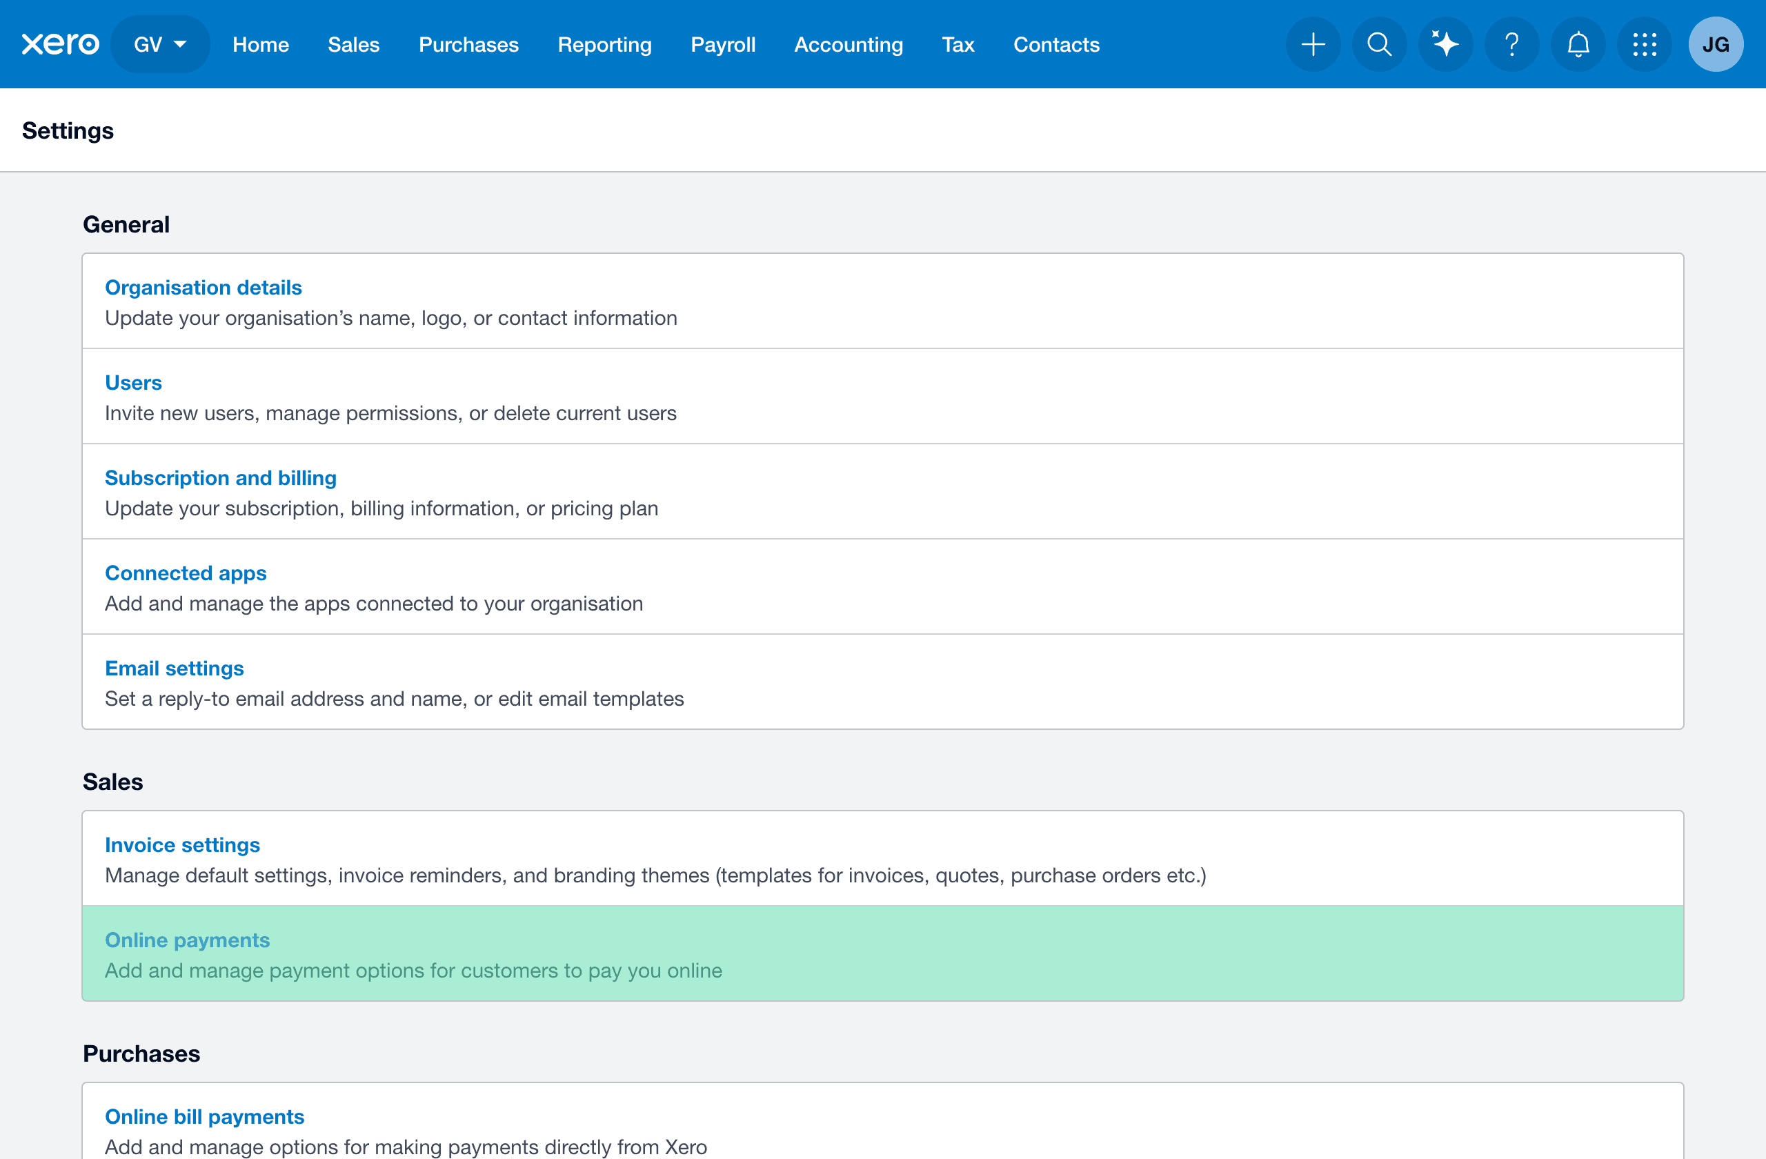Open the Sales navigation menu
The image size is (1766, 1159).
[x=353, y=45]
